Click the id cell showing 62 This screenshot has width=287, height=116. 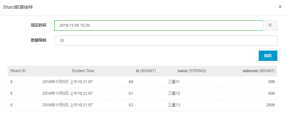pos(131,105)
